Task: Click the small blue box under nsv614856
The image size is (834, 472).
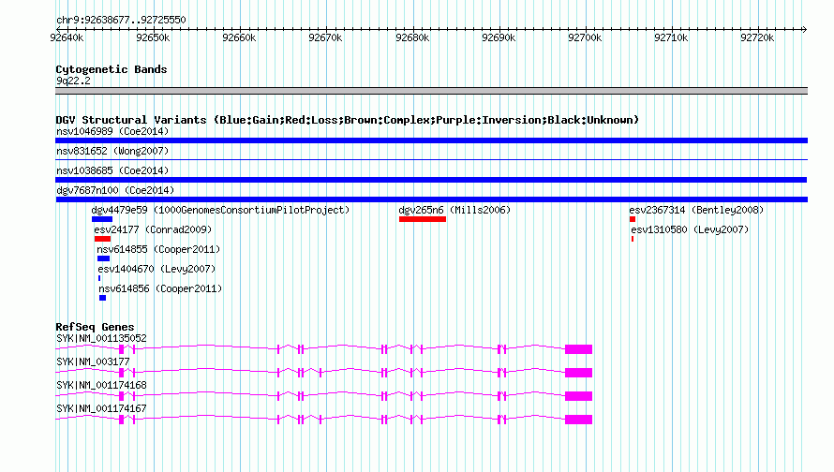Action: tap(103, 298)
